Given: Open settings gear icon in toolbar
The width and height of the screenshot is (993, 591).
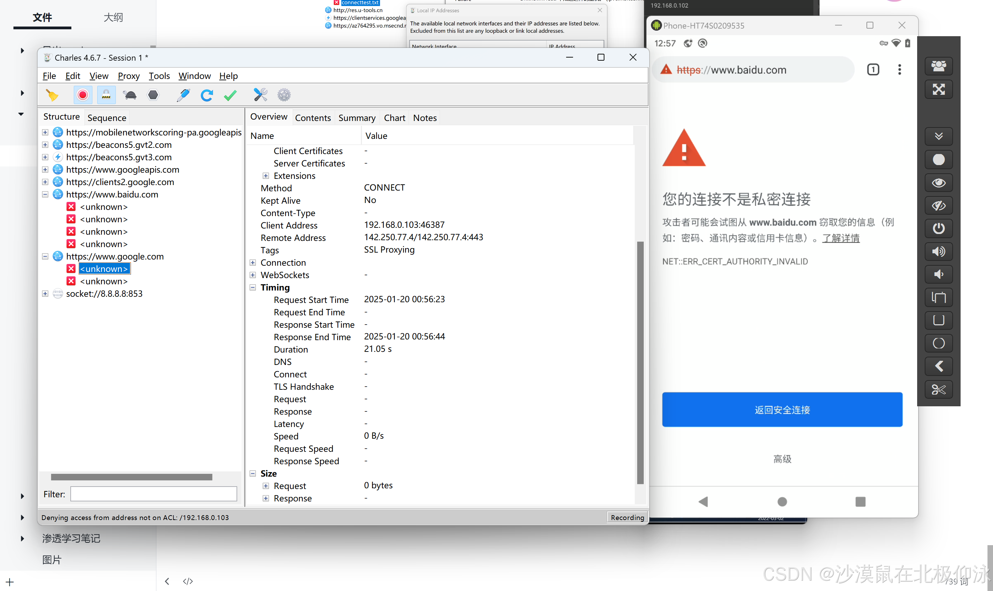Looking at the screenshot, I should coord(284,95).
